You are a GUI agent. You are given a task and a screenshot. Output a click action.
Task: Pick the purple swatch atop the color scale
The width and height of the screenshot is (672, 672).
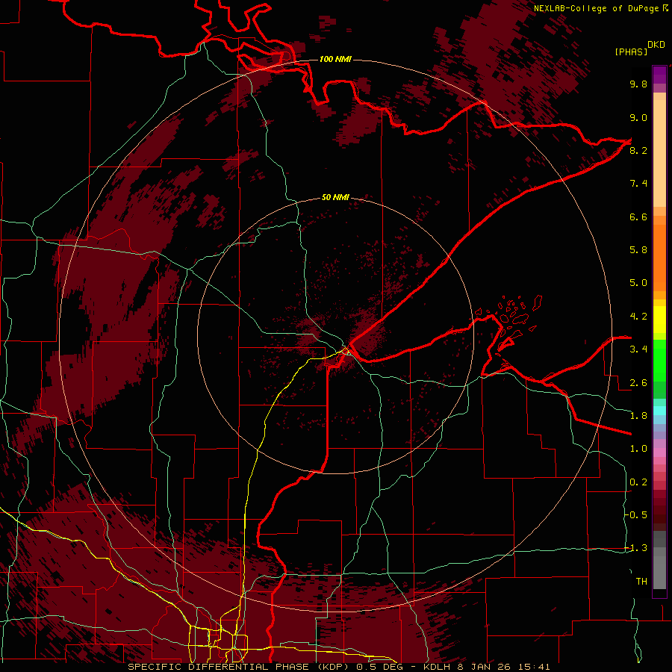pyautogui.click(x=659, y=75)
